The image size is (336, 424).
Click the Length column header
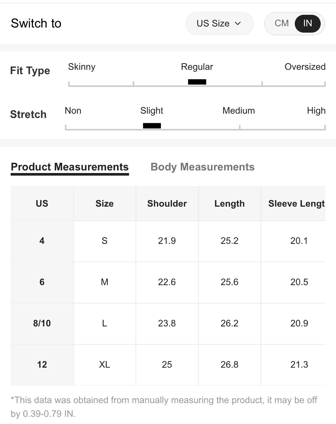(x=230, y=204)
